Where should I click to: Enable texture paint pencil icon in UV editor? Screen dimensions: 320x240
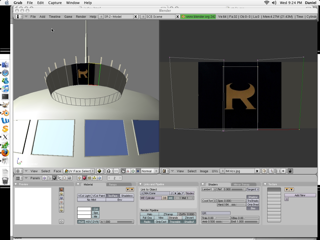pos(271,171)
